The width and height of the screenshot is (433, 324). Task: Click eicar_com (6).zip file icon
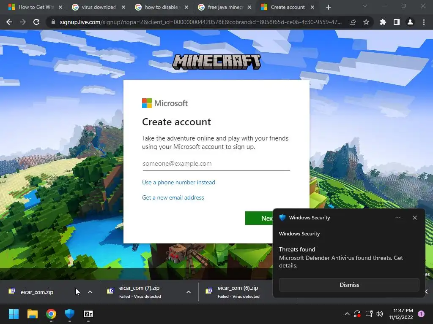pyautogui.click(x=209, y=291)
